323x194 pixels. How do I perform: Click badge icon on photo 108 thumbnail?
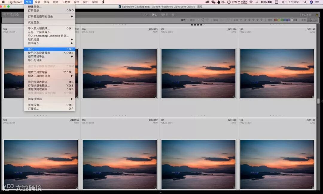(313, 97)
